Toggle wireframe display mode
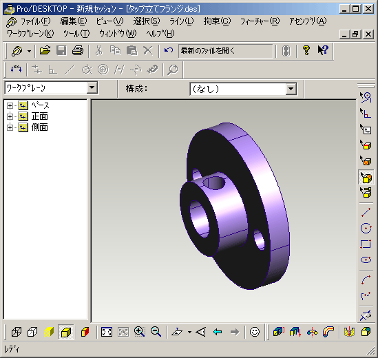The image size is (378, 358). 16,332
